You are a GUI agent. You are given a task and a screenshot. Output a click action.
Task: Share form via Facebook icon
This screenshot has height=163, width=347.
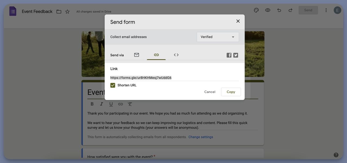tap(229, 55)
